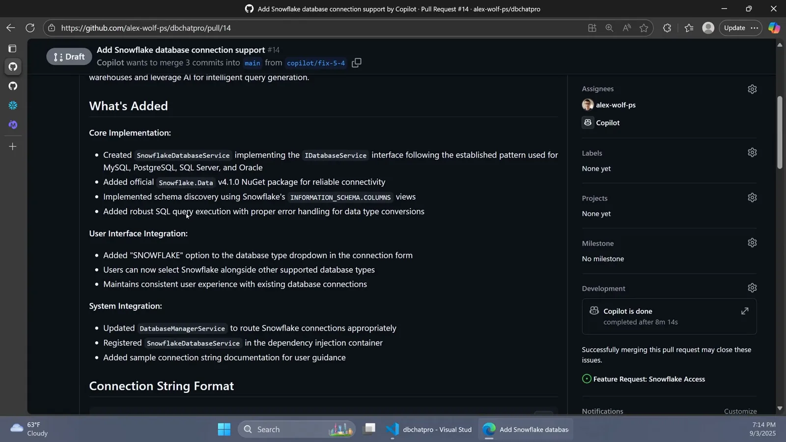Open the Copilot assignee icon
The width and height of the screenshot is (786, 442).
(x=588, y=122)
